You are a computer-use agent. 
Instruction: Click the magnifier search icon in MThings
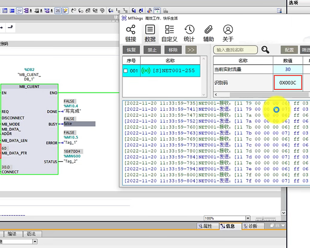point(265,50)
